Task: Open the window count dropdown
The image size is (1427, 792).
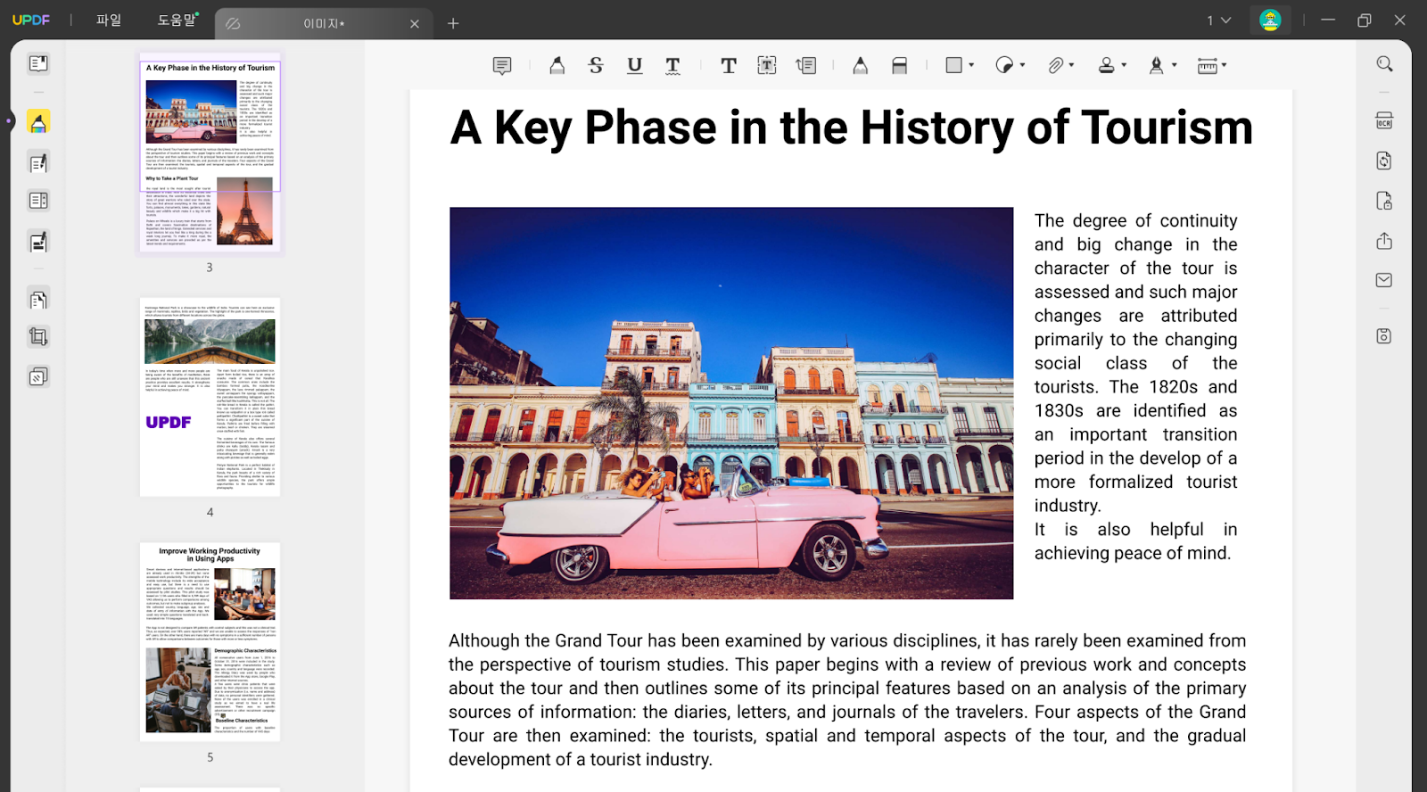Action: [x=1219, y=21]
